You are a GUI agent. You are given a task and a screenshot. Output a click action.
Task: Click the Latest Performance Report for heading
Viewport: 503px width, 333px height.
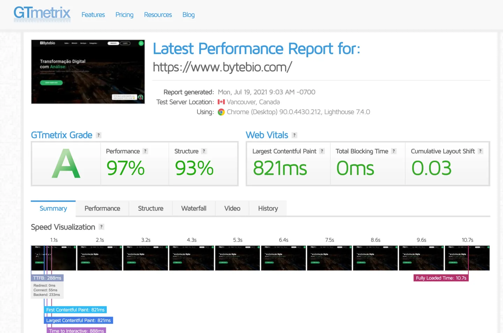[x=256, y=49]
